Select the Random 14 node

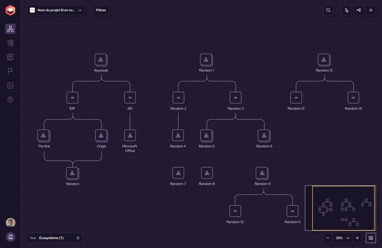pyautogui.click(x=353, y=98)
